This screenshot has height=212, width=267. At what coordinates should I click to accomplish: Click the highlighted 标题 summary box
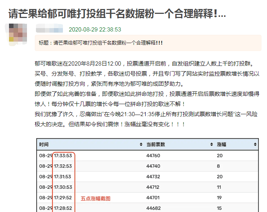coord(148,43)
